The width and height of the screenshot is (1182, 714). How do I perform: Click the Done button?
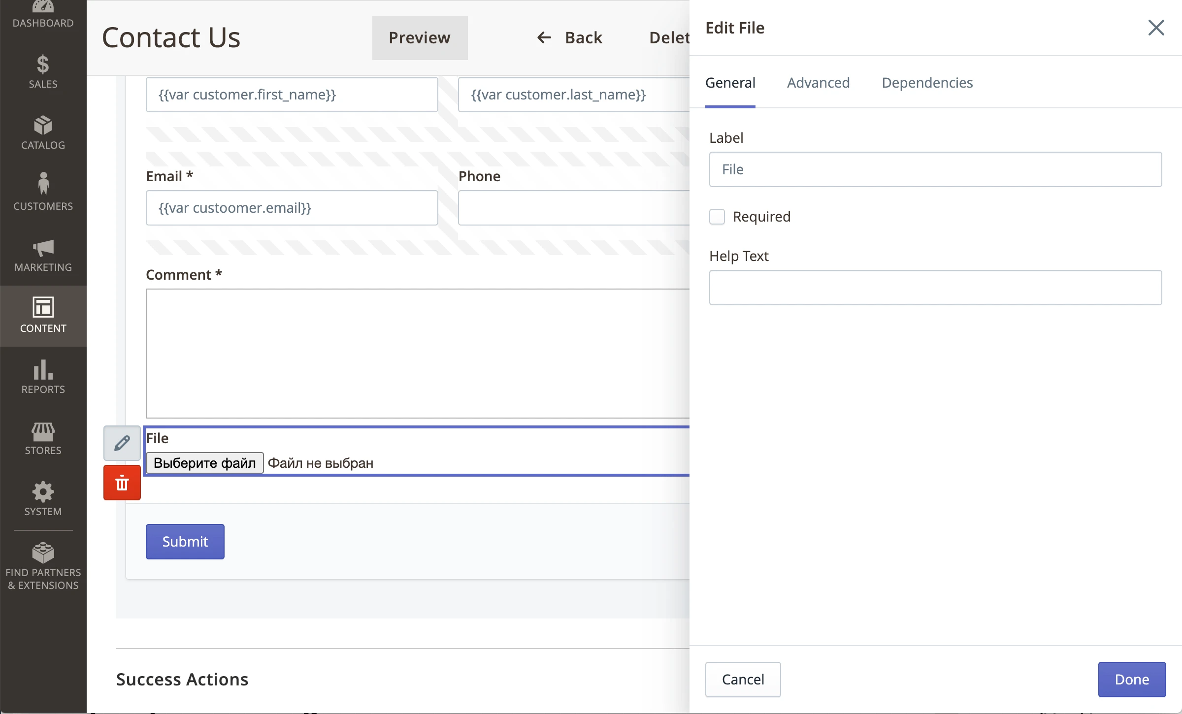pyautogui.click(x=1131, y=680)
